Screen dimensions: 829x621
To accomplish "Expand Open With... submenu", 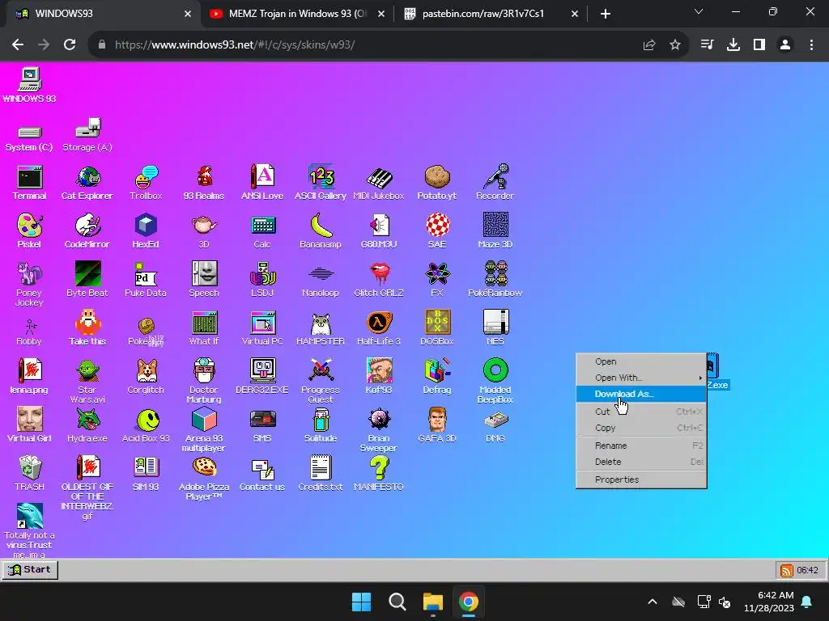I will click(641, 378).
